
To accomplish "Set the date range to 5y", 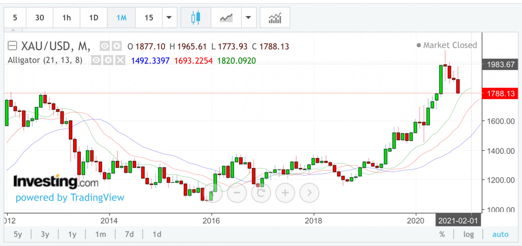I will pyautogui.click(x=18, y=234).
